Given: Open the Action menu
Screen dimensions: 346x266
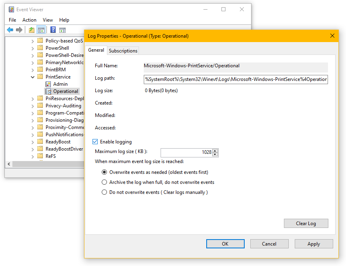Looking at the screenshot, I should coord(29,20).
